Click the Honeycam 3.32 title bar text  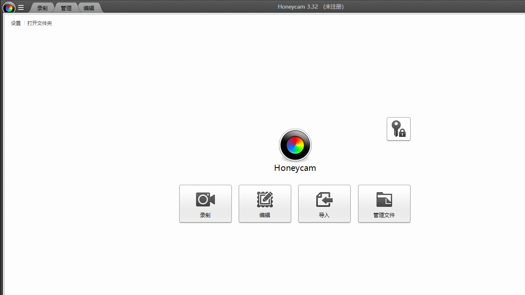[x=298, y=7]
